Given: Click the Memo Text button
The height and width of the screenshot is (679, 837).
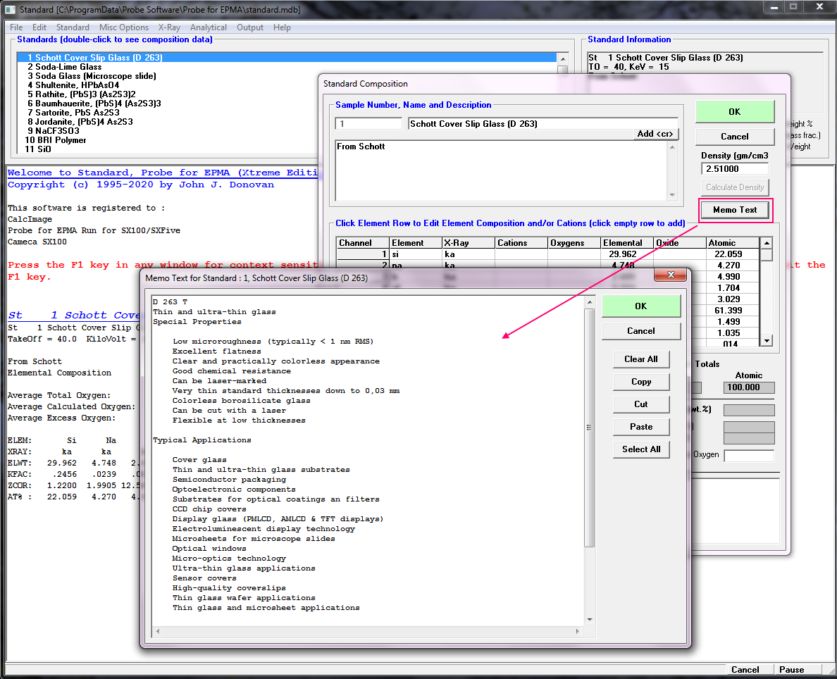Looking at the screenshot, I should pos(734,210).
